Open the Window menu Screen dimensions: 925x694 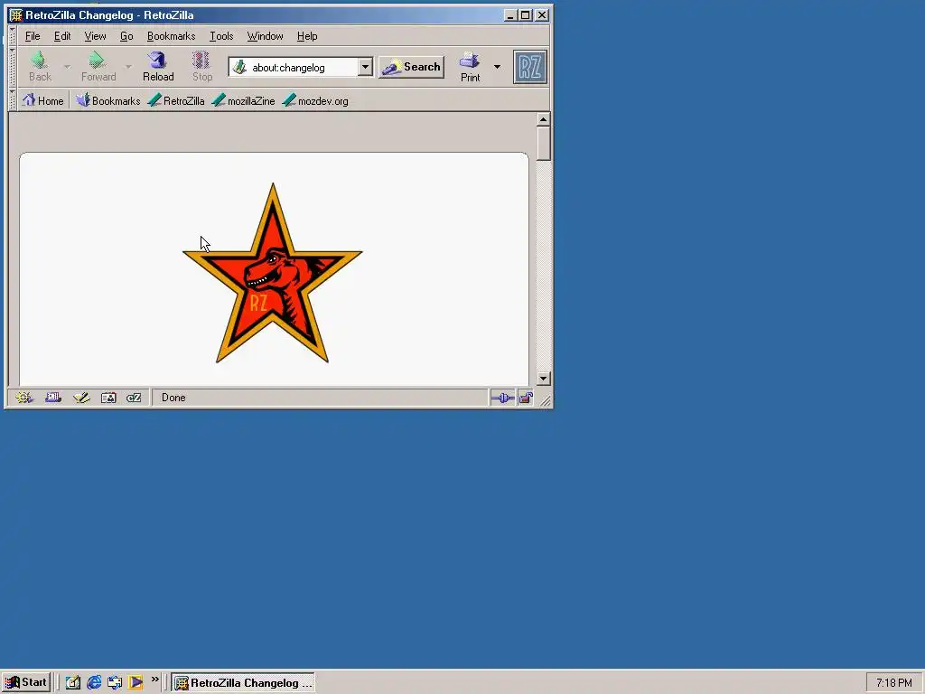pos(265,36)
